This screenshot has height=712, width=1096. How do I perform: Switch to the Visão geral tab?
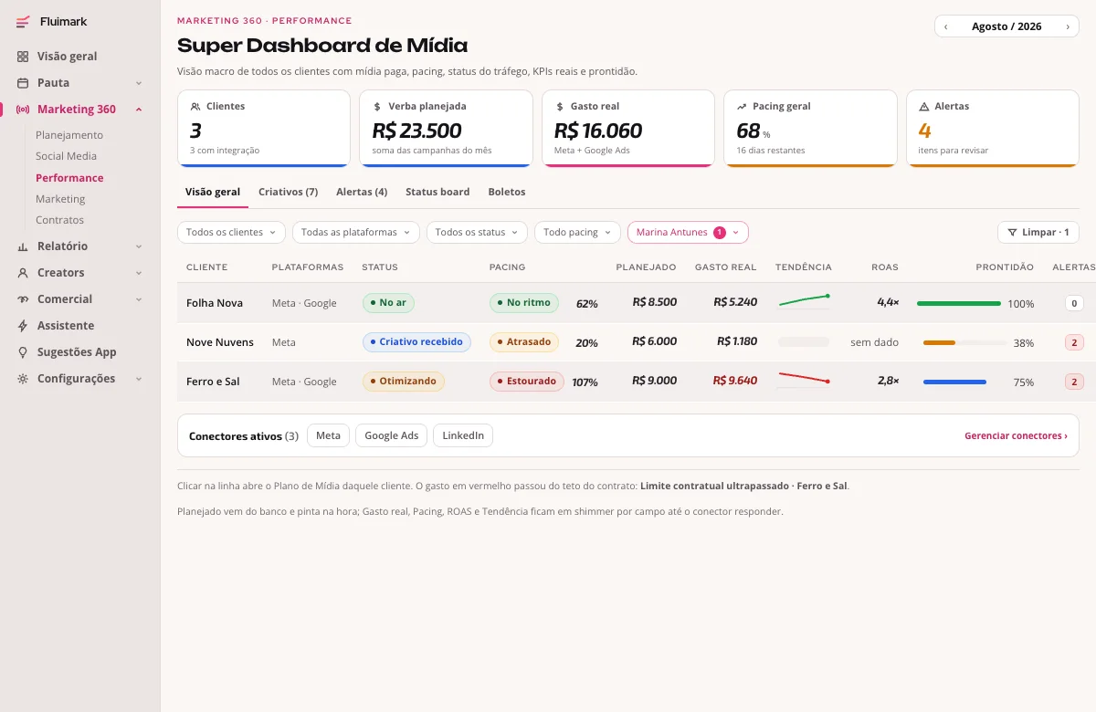coord(213,193)
